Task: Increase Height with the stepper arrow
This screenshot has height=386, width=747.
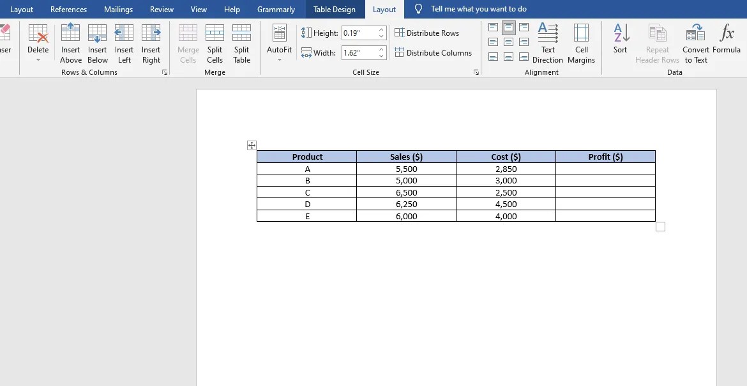Action: pos(382,30)
